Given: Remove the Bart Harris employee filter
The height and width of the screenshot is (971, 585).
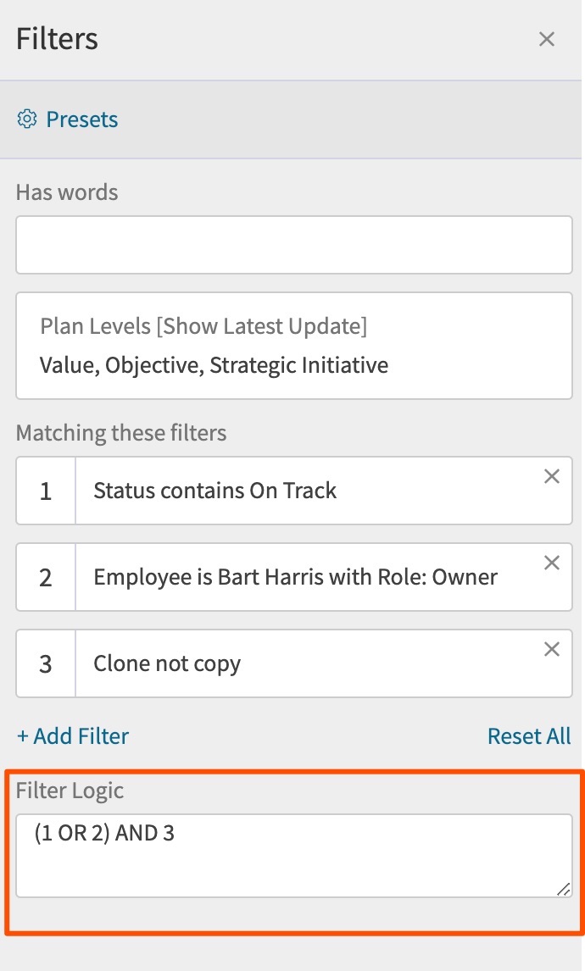Looking at the screenshot, I should (552, 563).
